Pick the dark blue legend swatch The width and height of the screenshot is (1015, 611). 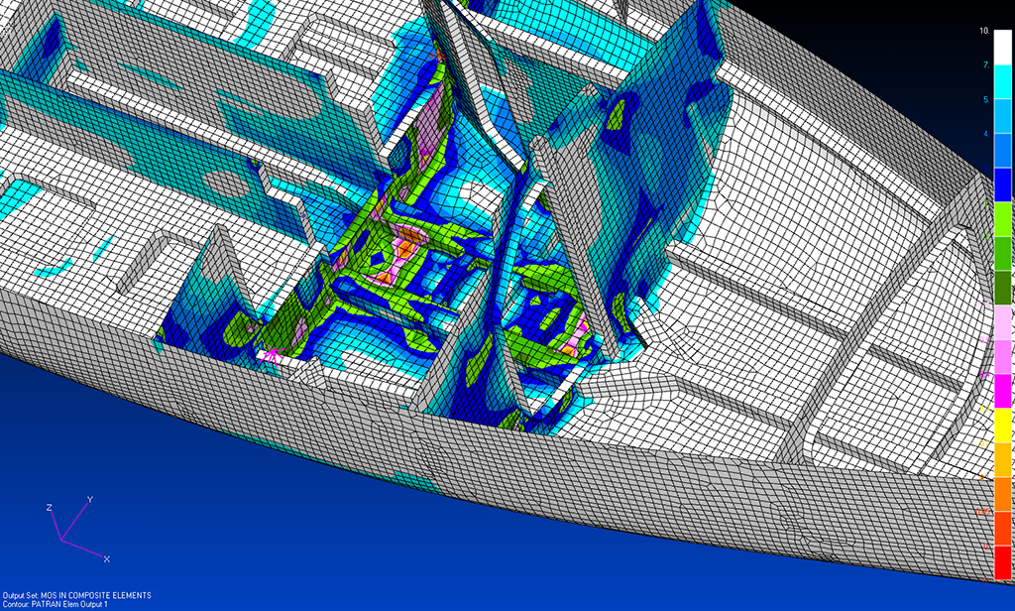coord(1003,184)
